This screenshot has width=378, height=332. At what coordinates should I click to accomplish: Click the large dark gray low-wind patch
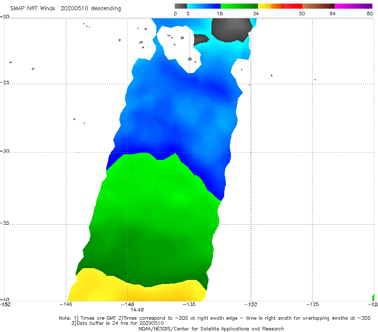tap(231, 30)
